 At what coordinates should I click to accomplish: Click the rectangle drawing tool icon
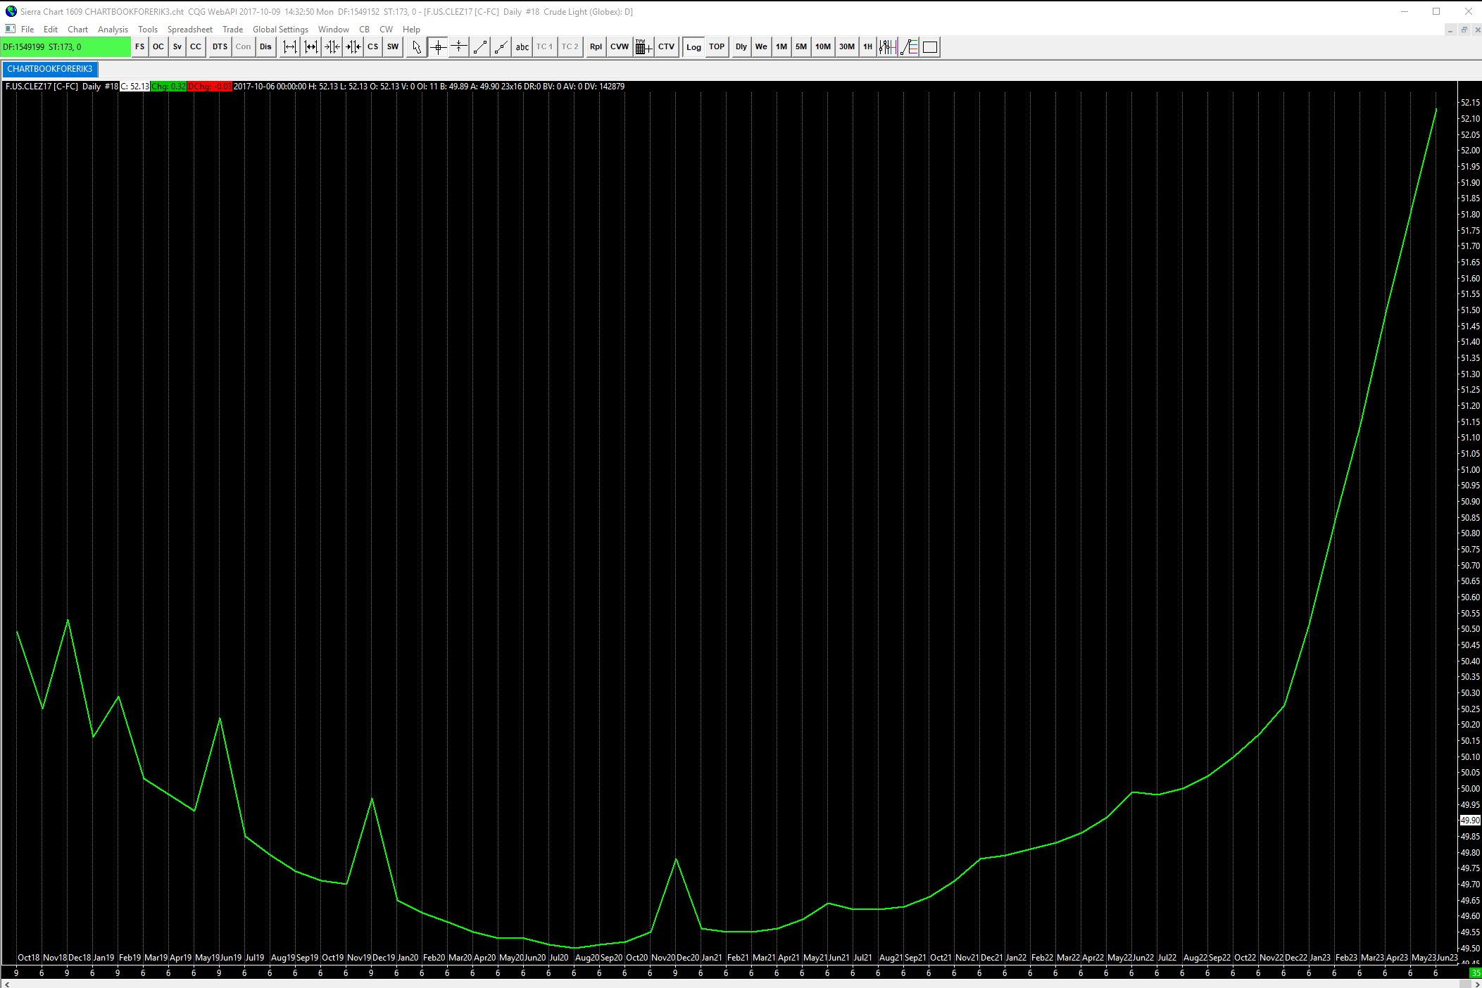[x=930, y=47]
